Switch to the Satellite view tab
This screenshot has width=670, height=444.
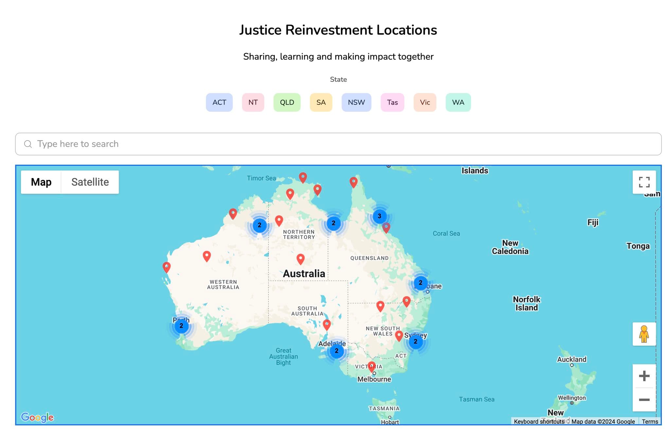(90, 182)
